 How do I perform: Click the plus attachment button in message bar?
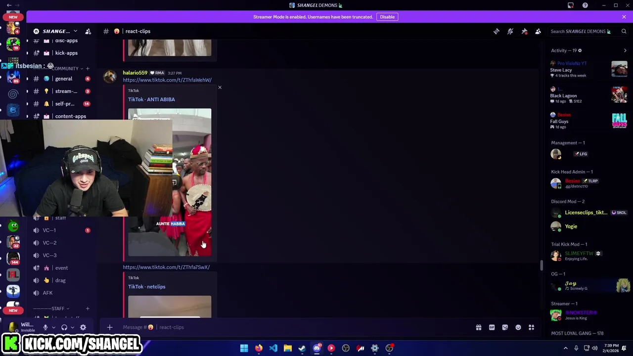pos(110,327)
